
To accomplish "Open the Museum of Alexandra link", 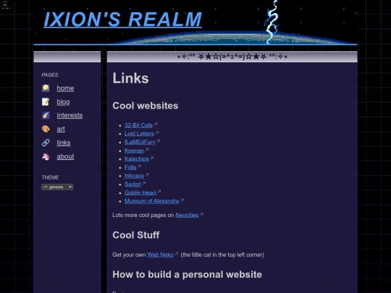I will tap(151, 201).
